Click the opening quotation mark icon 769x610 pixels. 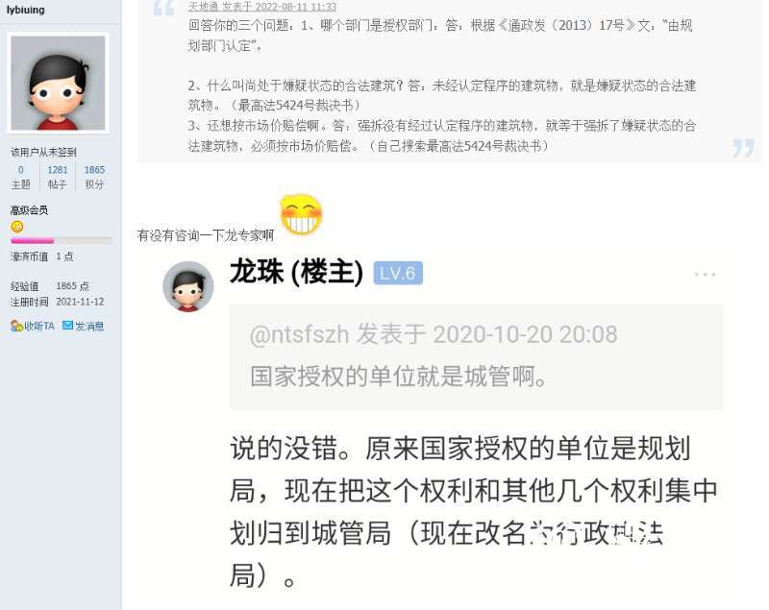tap(163, 9)
